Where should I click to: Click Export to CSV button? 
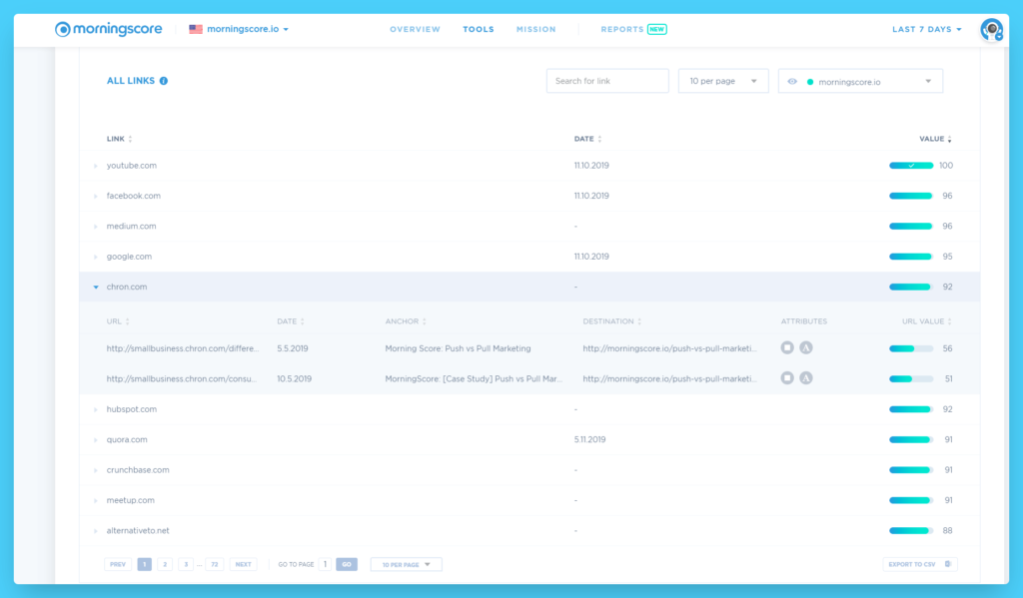coord(920,564)
